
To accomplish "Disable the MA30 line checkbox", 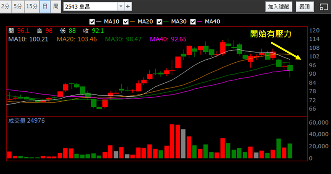I will click(160, 22).
